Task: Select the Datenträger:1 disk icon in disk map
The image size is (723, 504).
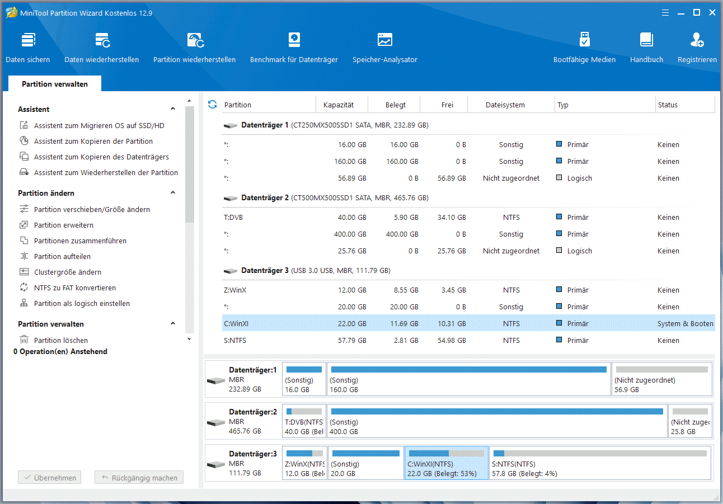Action: 215,381
